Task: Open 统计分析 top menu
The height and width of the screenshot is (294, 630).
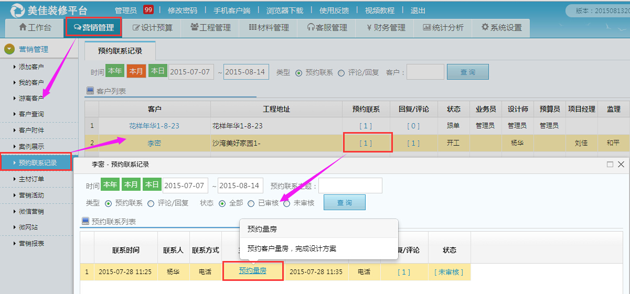Action: click(x=443, y=28)
